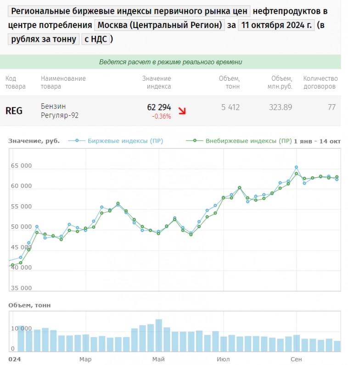
Task: Open the Бензин Регуляр-92 product name
Action: (59, 111)
